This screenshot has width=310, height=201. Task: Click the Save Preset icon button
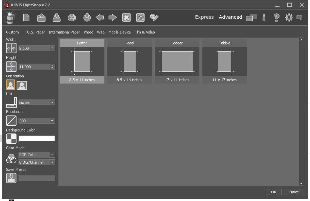point(11,178)
